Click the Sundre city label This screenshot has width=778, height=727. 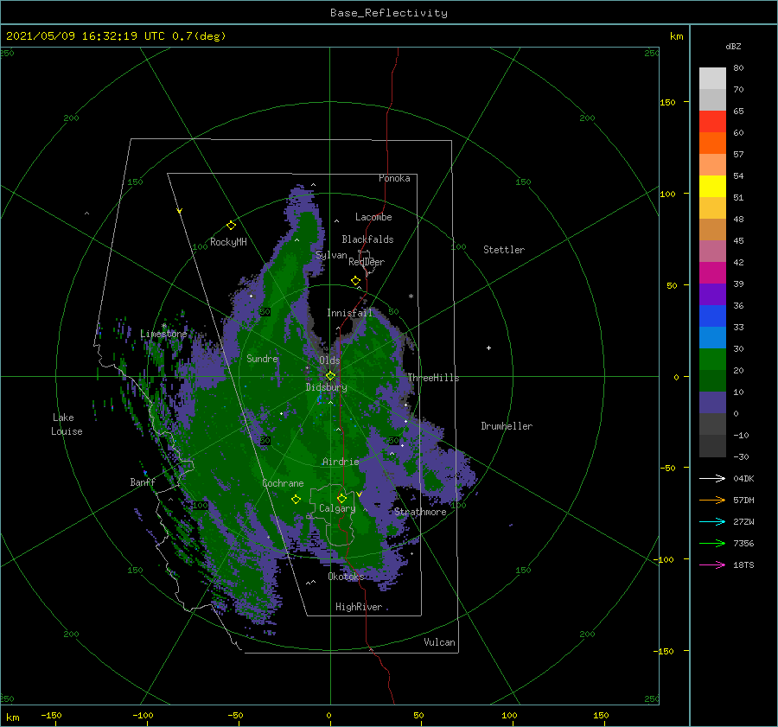click(x=263, y=359)
